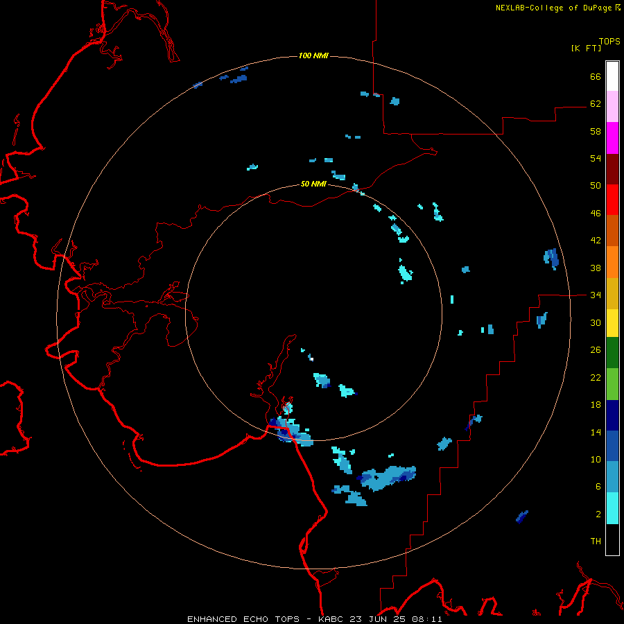Click the "TOPS" legend title

pos(609,42)
